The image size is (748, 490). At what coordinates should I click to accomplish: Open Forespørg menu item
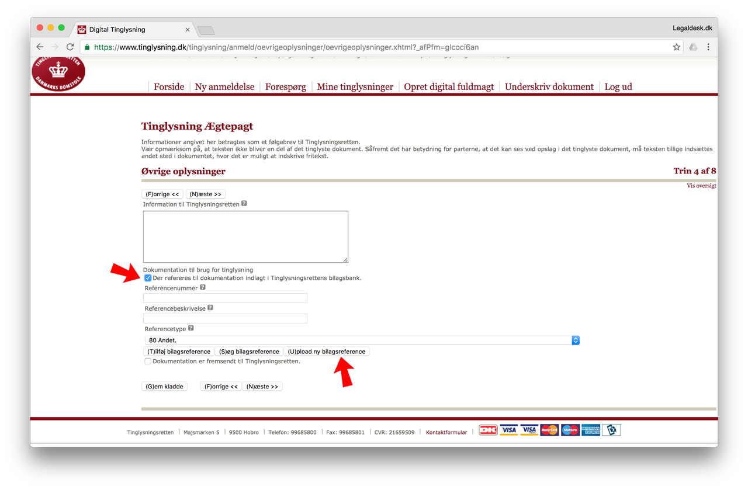point(286,86)
